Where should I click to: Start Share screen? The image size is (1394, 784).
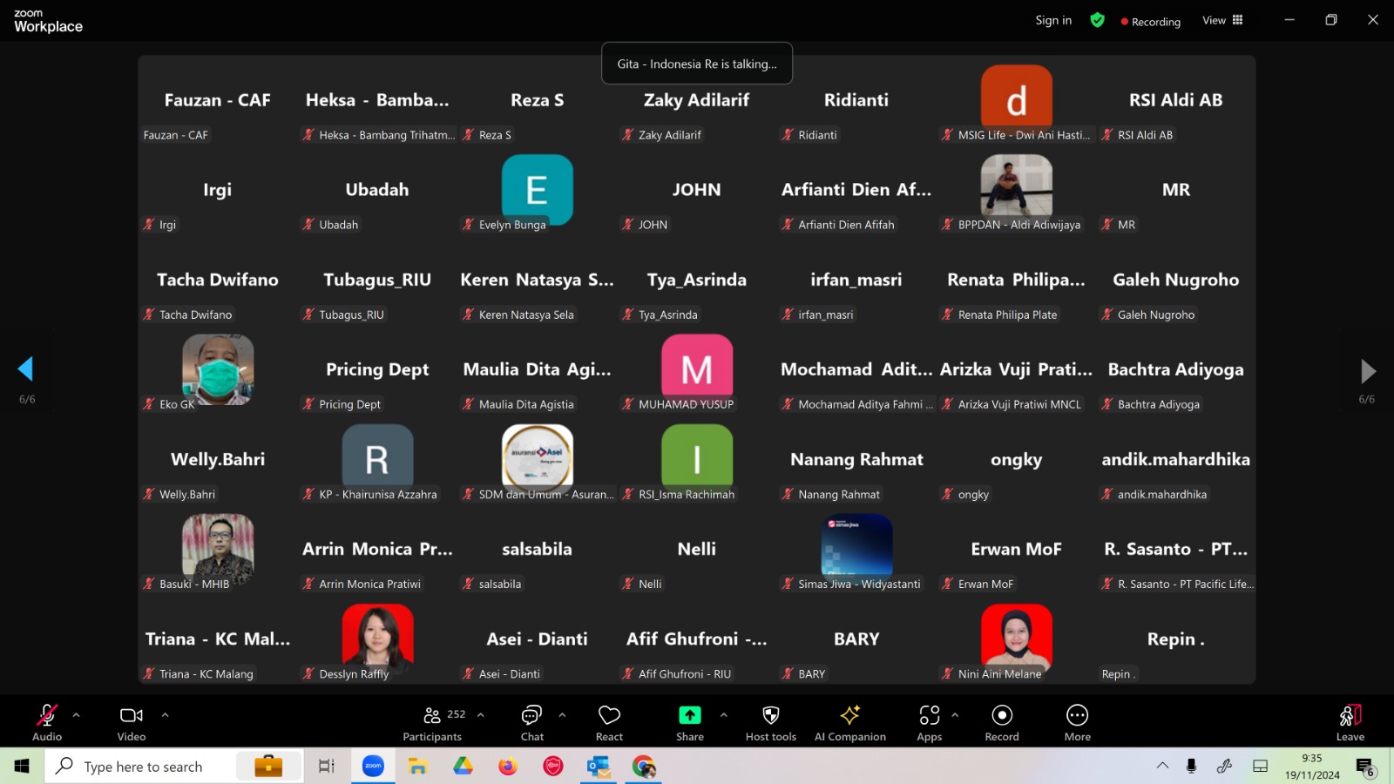pos(689,723)
